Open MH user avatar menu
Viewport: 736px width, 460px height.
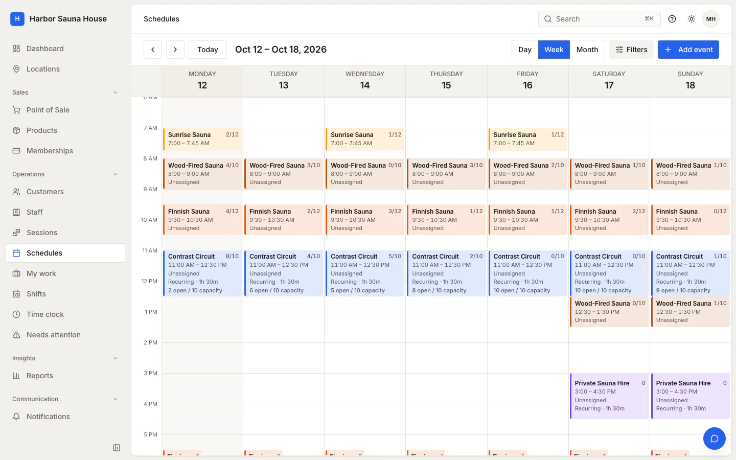(711, 19)
